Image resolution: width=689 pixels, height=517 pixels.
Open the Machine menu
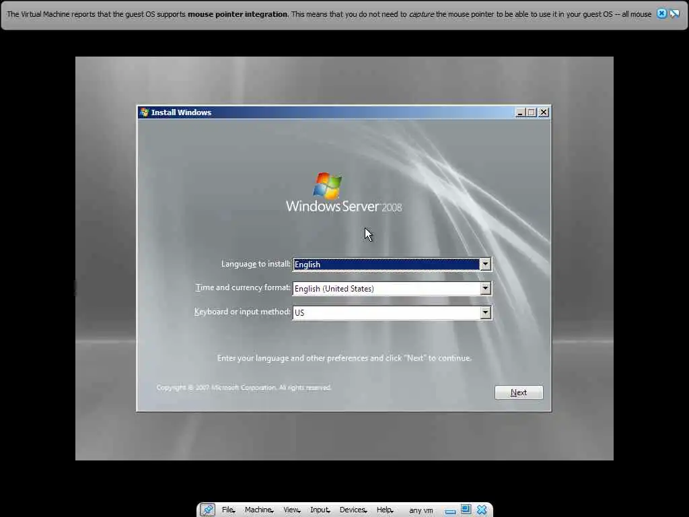pos(259,510)
